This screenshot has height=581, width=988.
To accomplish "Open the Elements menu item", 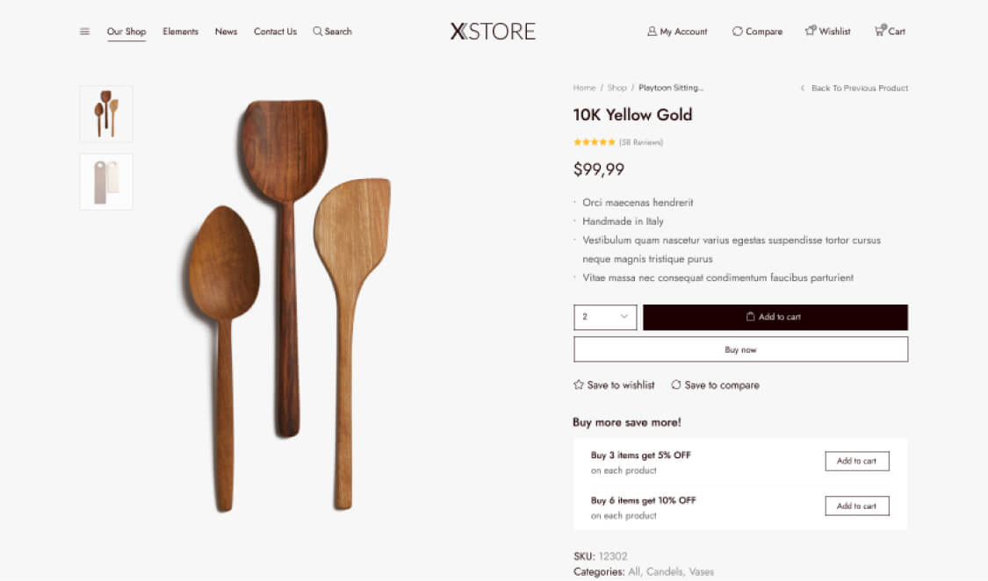I will pos(180,32).
